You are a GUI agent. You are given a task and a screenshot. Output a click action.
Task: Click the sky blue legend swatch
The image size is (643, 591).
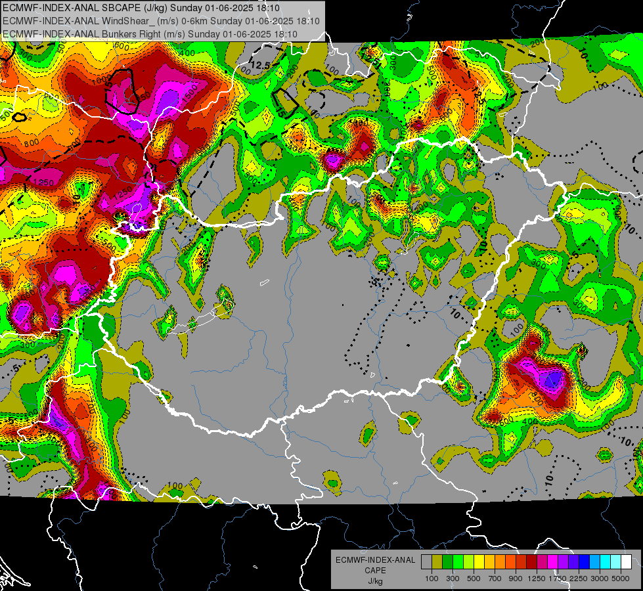(594, 562)
